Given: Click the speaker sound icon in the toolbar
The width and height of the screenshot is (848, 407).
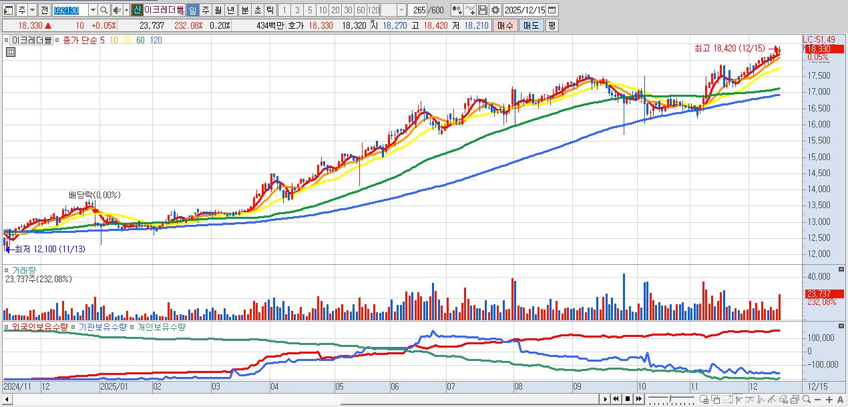Looking at the screenshot, I should click(116, 10).
